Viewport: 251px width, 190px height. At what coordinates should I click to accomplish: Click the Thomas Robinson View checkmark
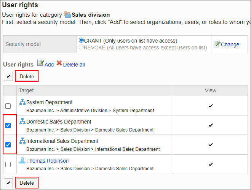click(211, 164)
